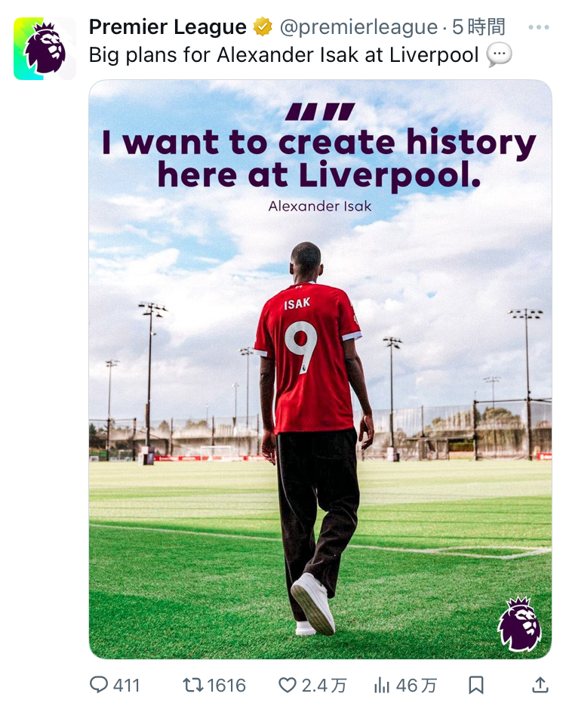Viewport: 566px width, 709px height.
Task: Click the post text about Alexander Isak
Action: pos(284,55)
